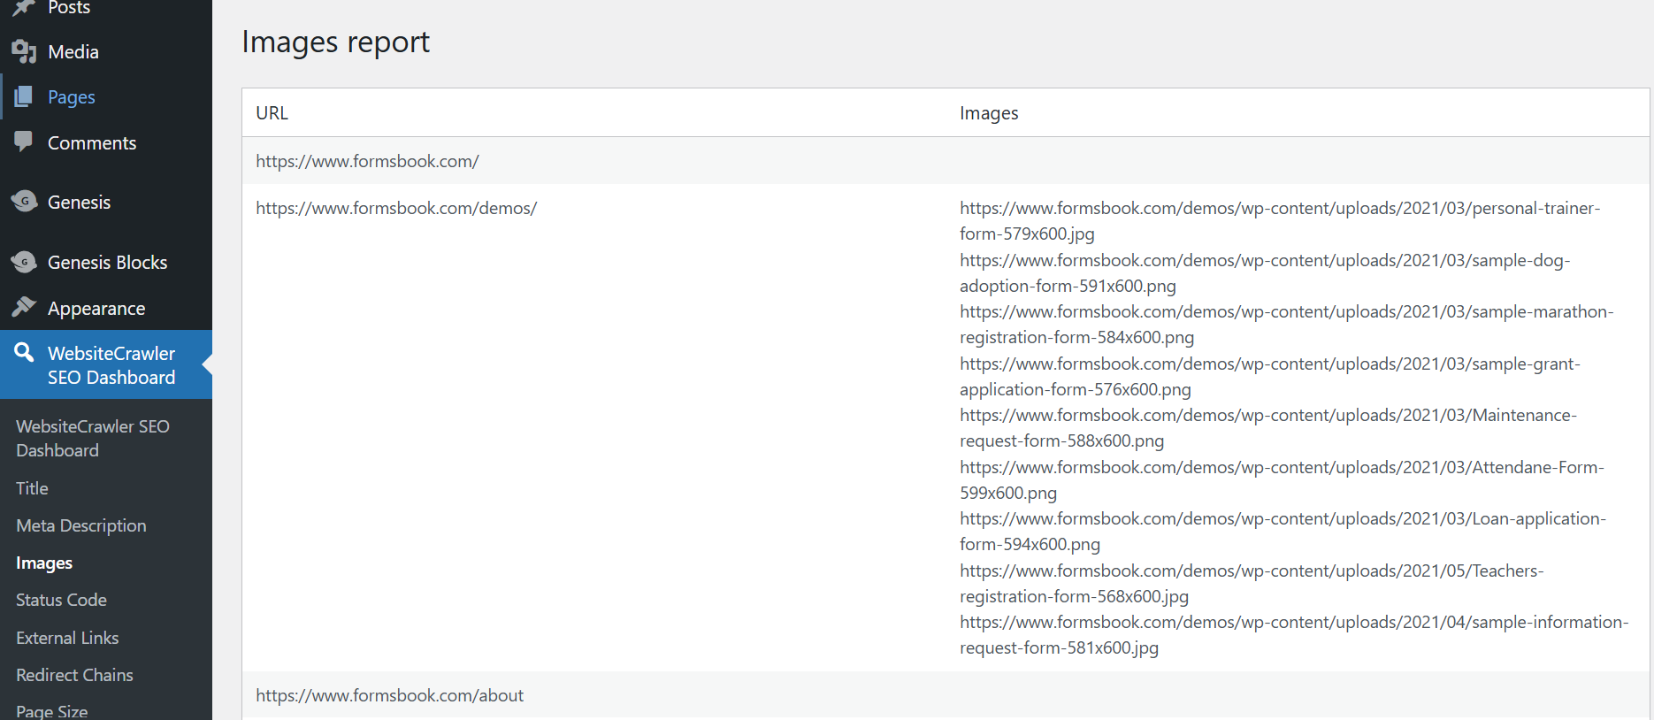Click the WebsiteCrawler magnifier icon
The width and height of the screenshot is (1654, 720).
tap(24, 352)
